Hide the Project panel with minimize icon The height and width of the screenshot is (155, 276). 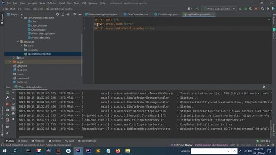[x=80, y=15]
